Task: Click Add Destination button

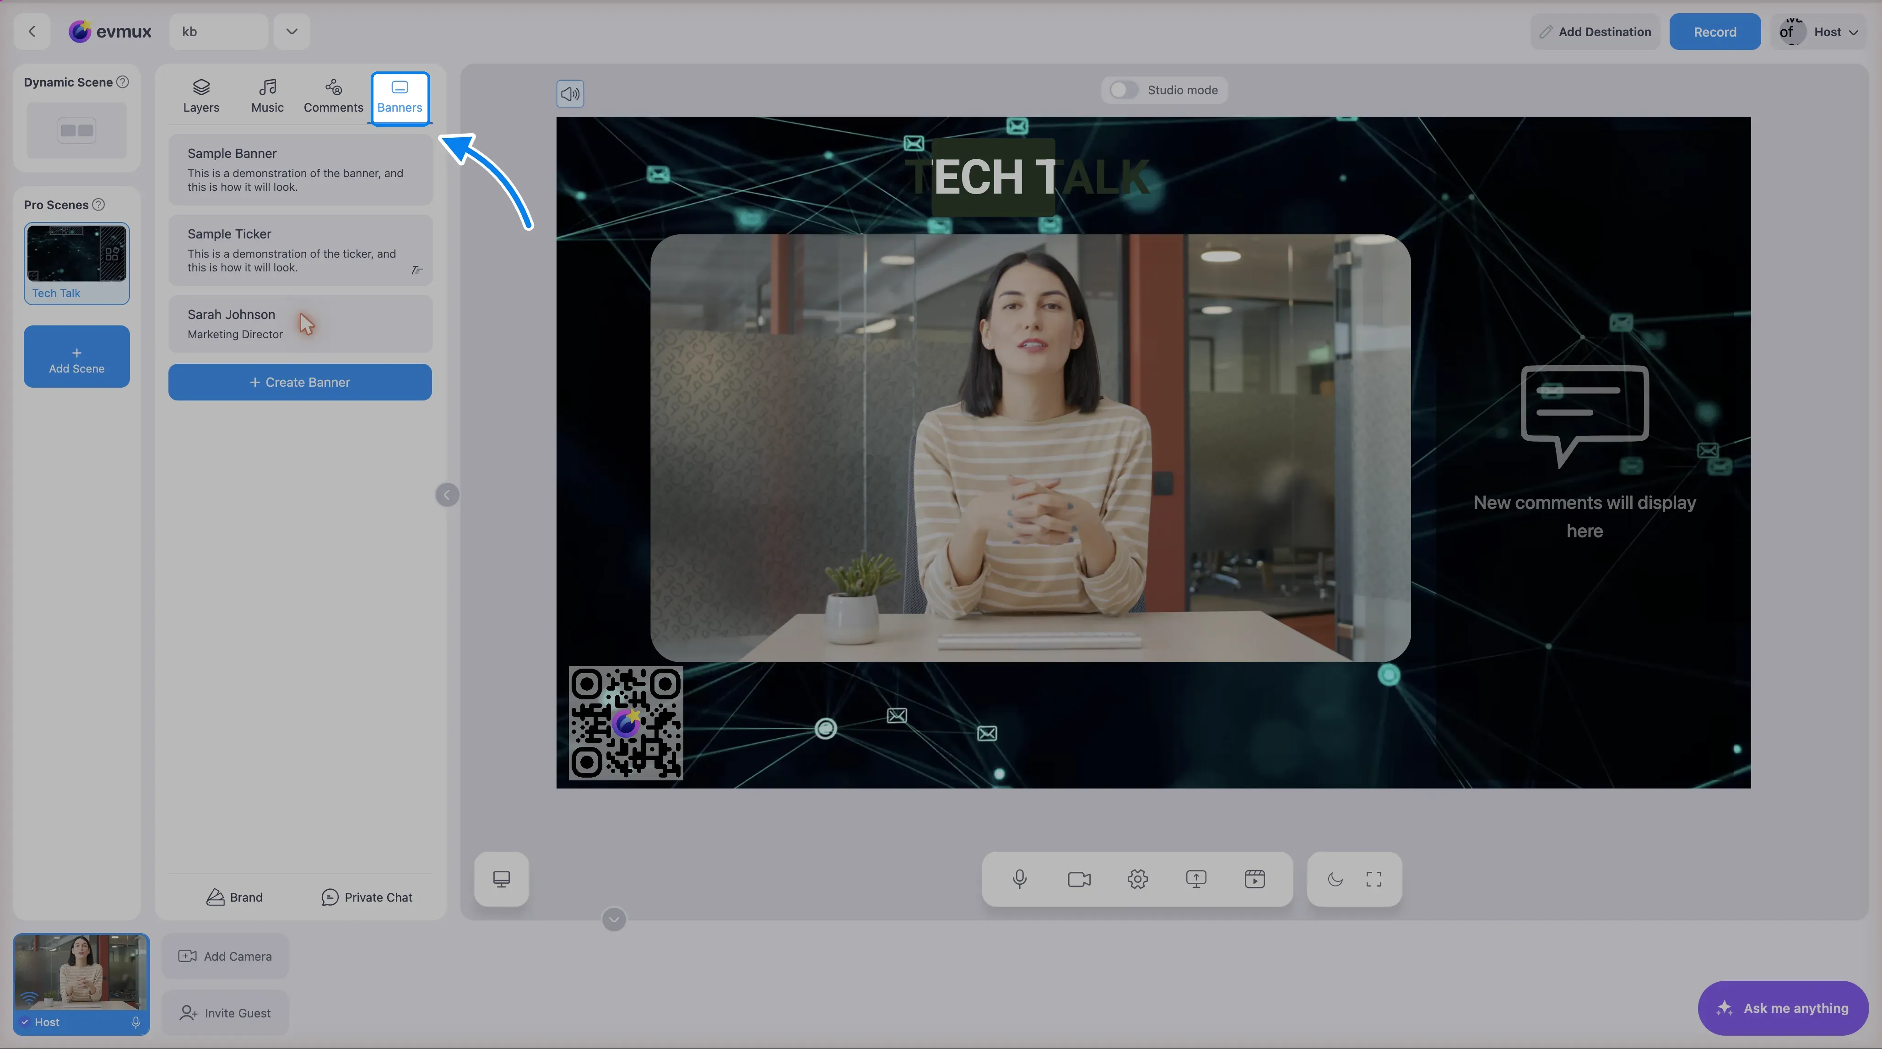Action: point(1595,32)
